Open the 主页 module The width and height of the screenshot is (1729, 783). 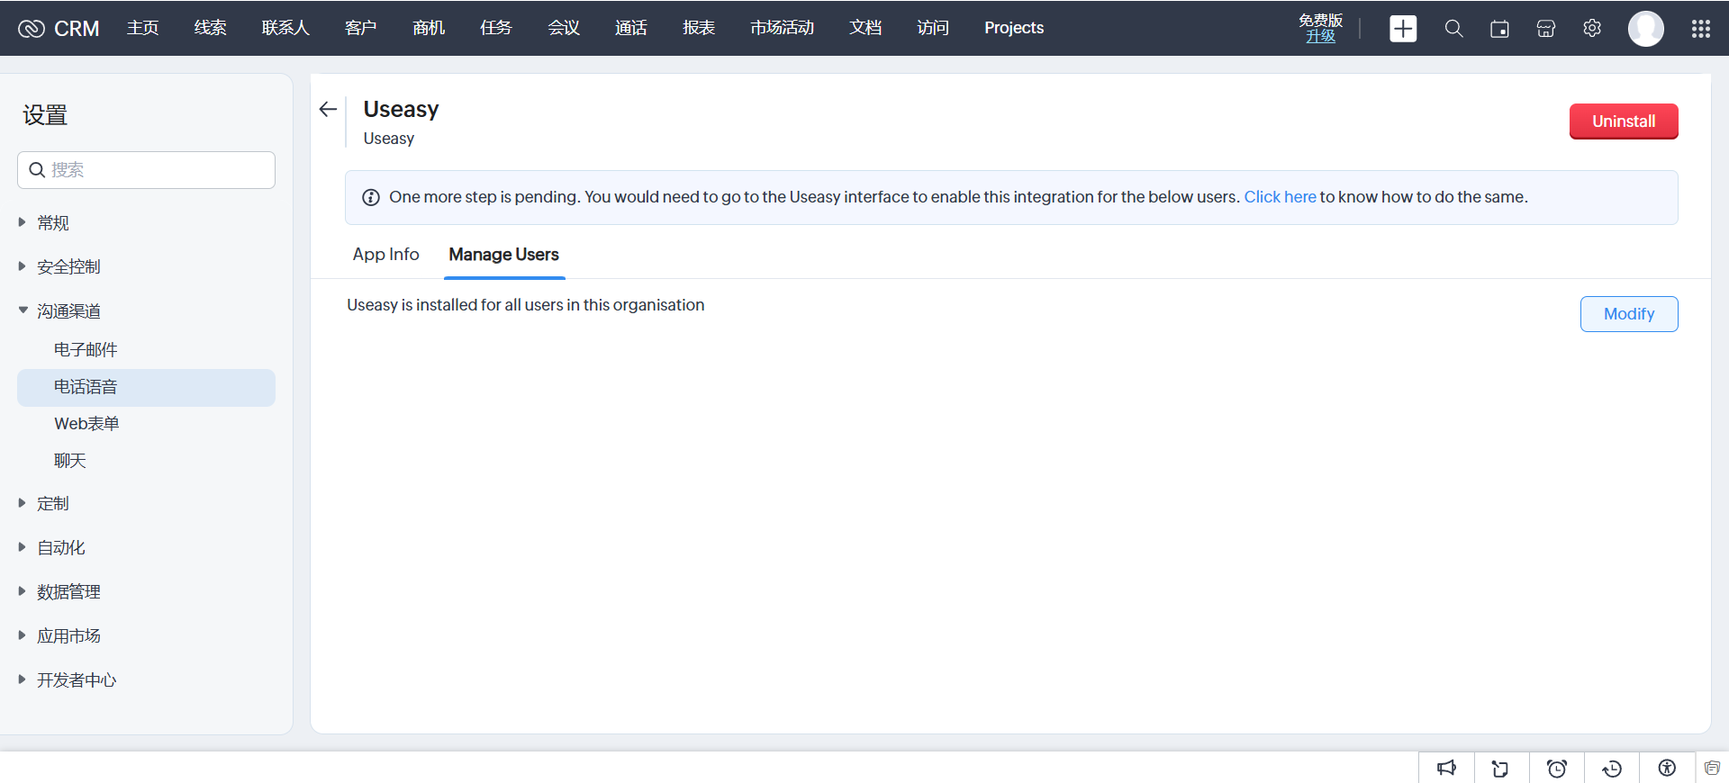pyautogui.click(x=142, y=28)
